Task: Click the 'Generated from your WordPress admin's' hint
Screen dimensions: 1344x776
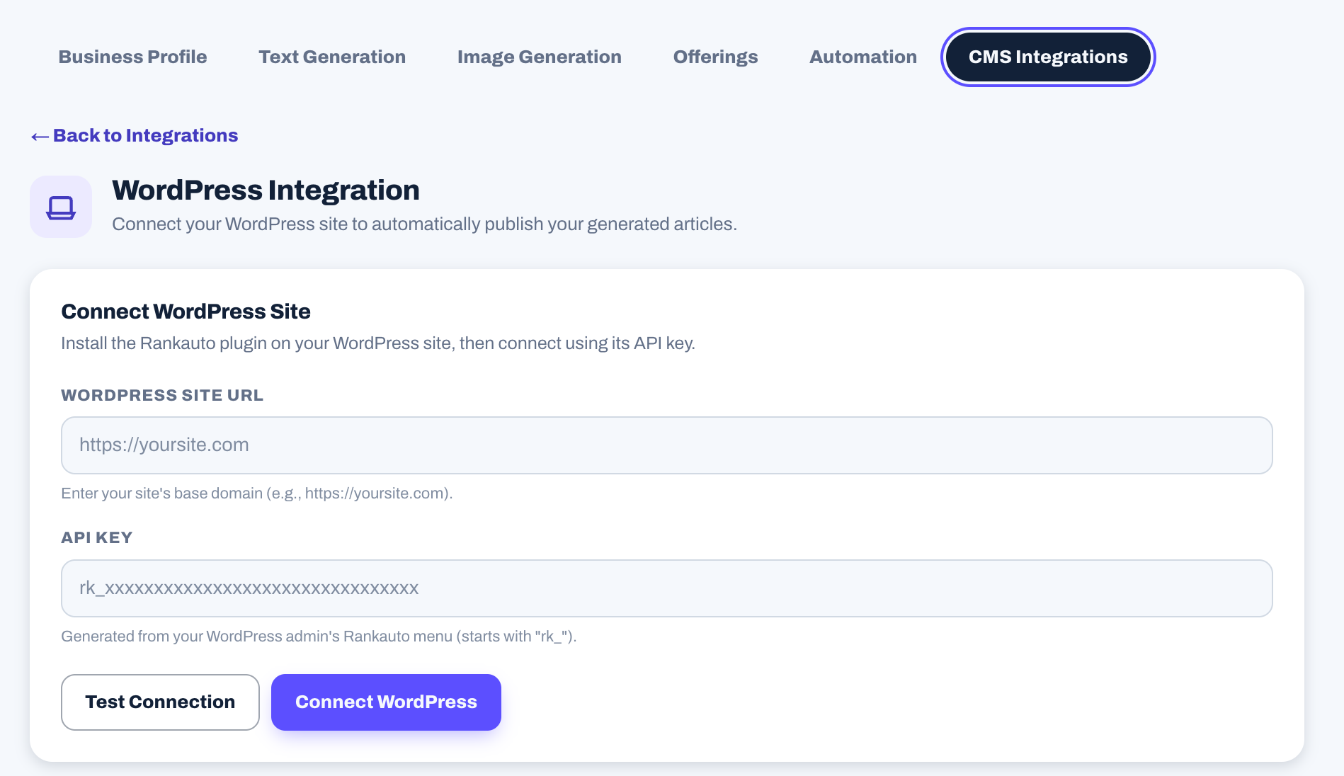Action: click(x=319, y=637)
